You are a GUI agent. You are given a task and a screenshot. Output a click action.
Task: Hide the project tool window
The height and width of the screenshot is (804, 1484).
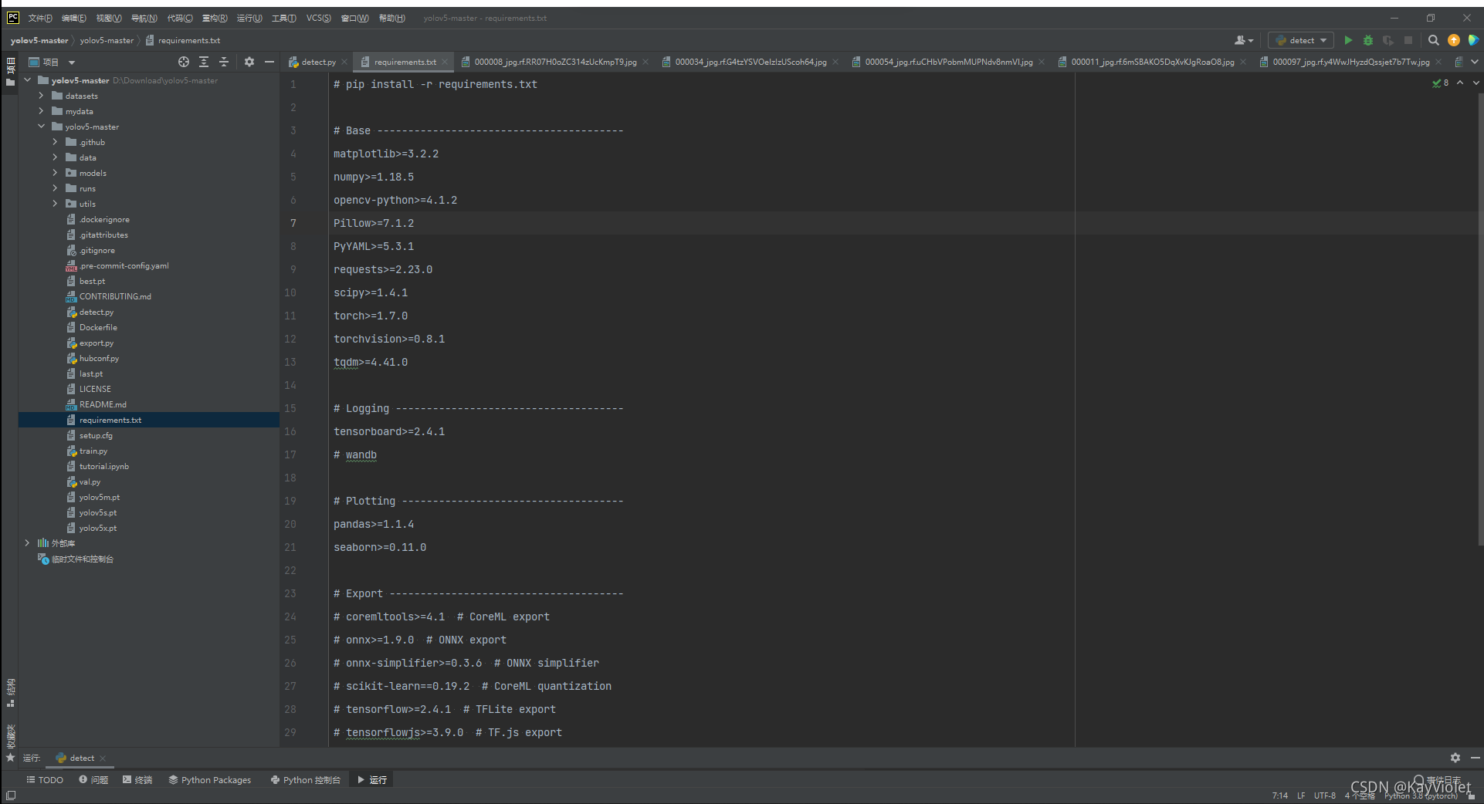[x=269, y=62]
